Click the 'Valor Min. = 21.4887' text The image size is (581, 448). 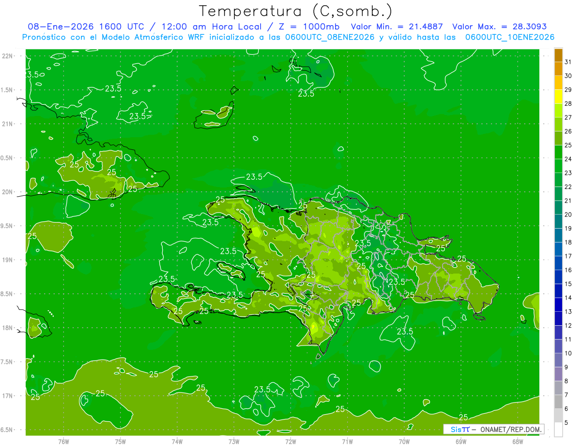pyautogui.click(x=397, y=27)
